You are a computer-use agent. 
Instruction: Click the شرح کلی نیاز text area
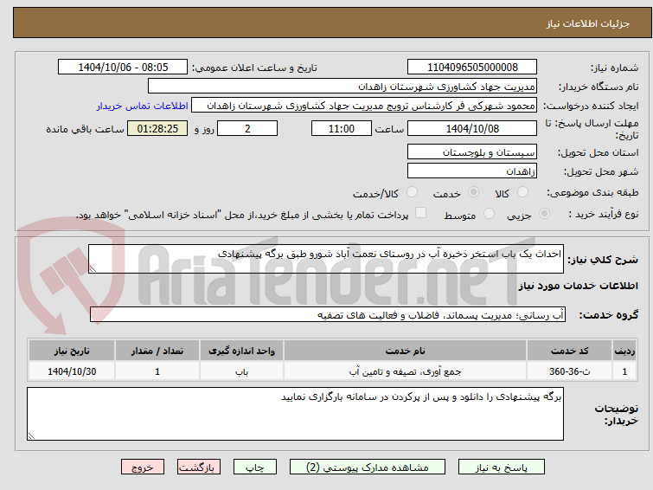(x=326, y=259)
